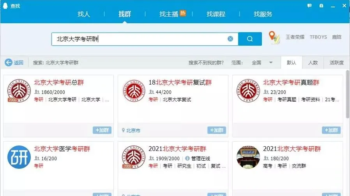350x196 pixels.
Task: Switch to the 找主播 tab
Action: [169, 14]
